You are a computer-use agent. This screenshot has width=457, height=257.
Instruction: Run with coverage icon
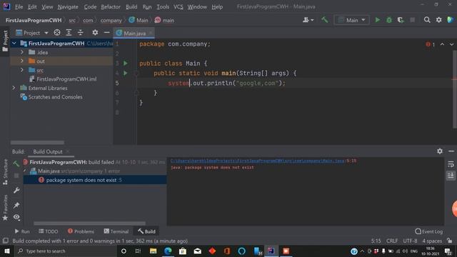[401, 20]
